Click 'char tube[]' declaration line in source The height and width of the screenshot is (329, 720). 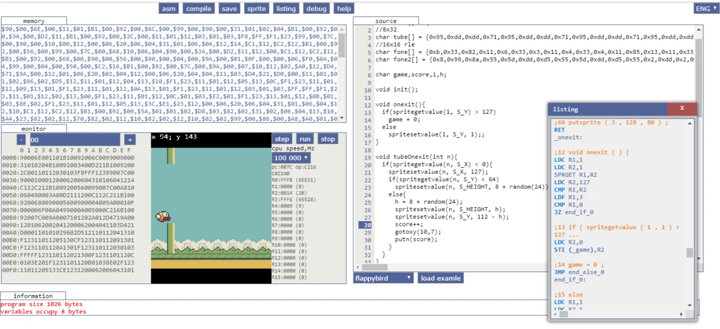tap(534, 37)
